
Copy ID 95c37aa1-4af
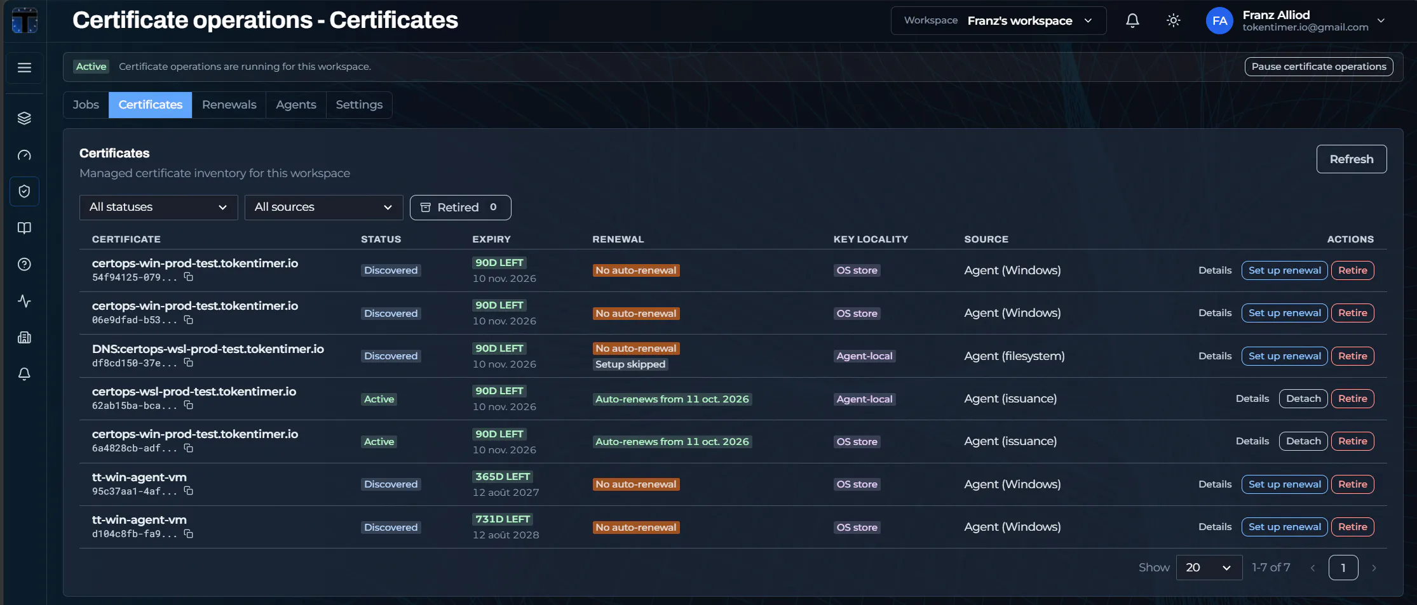coord(189,491)
